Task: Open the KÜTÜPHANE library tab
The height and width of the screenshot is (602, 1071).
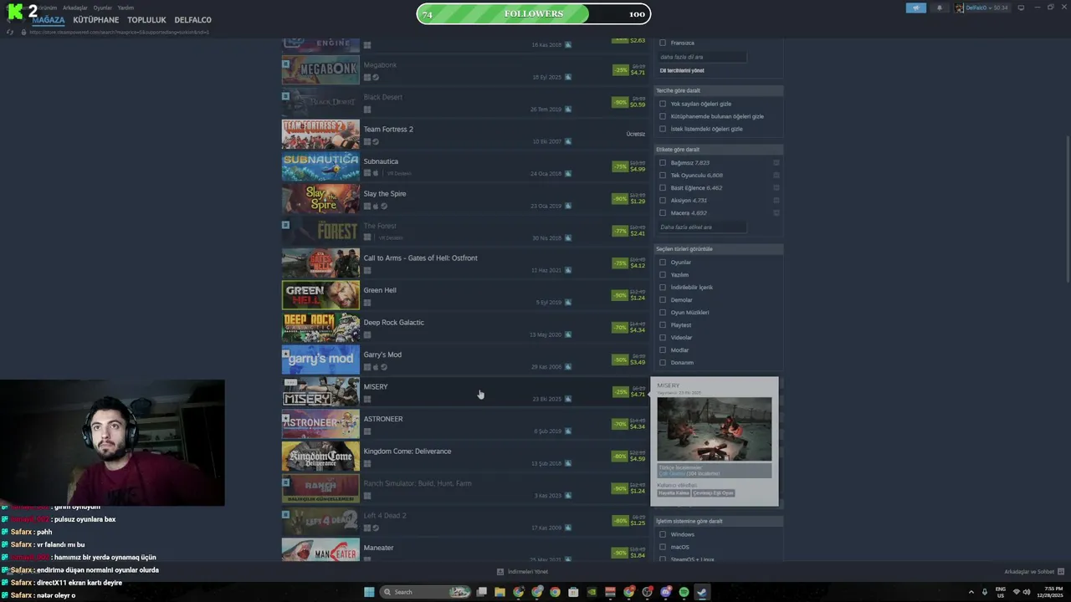Action: pos(95,20)
